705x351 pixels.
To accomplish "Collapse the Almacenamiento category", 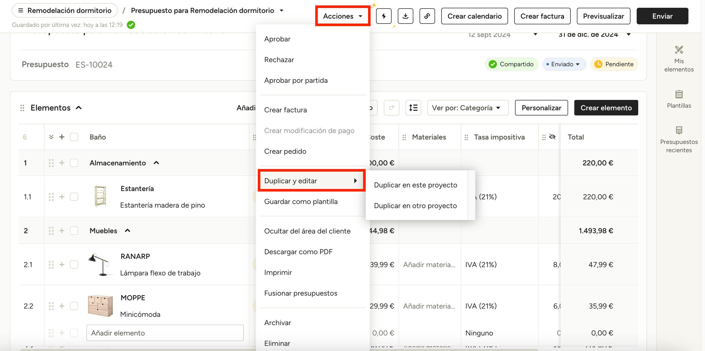I will [x=156, y=163].
